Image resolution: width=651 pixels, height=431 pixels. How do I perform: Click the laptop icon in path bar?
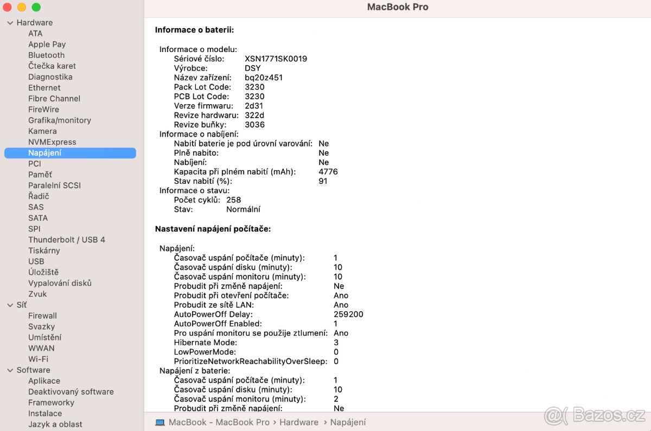(160, 422)
